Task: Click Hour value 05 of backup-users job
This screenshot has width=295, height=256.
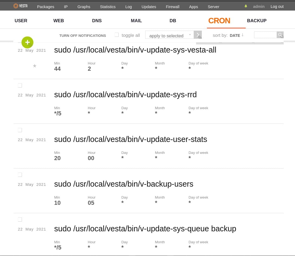Action: pos(91,203)
